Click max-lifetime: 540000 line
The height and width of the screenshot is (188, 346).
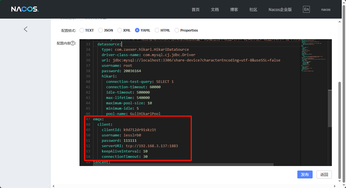128,98
